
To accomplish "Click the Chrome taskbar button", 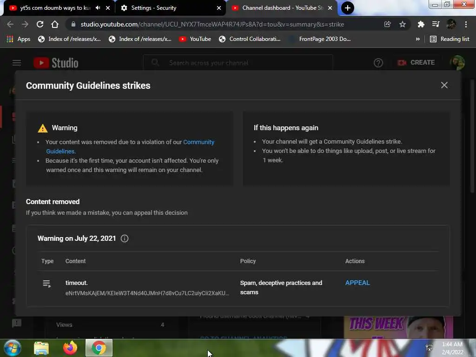I will click(99, 348).
